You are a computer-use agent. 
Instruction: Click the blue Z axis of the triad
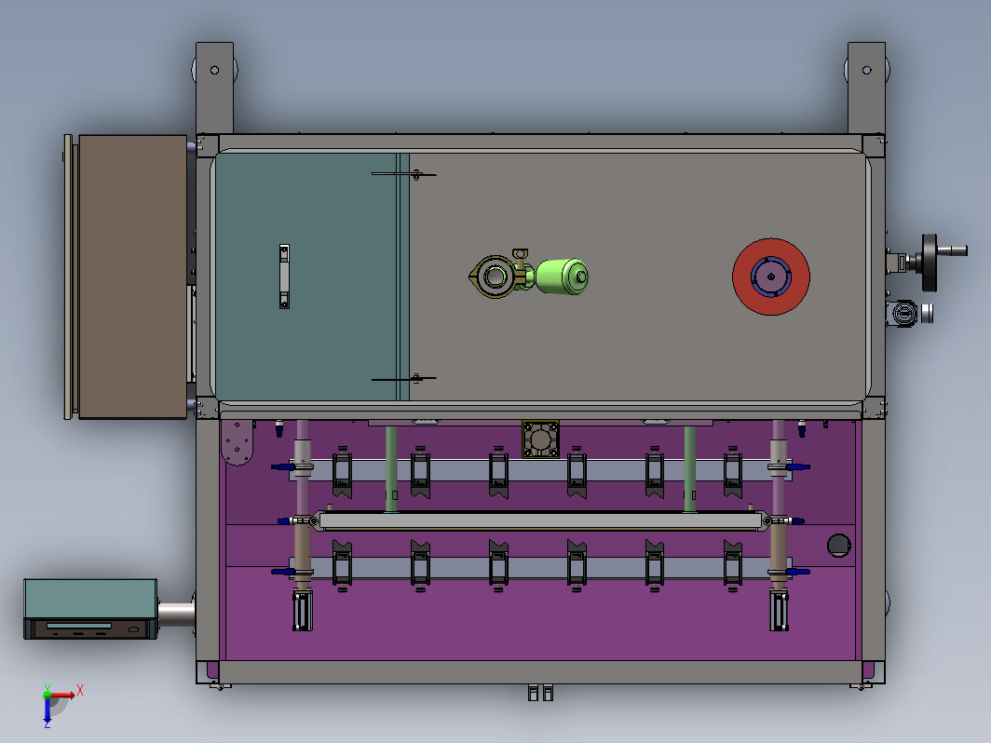pos(48,710)
